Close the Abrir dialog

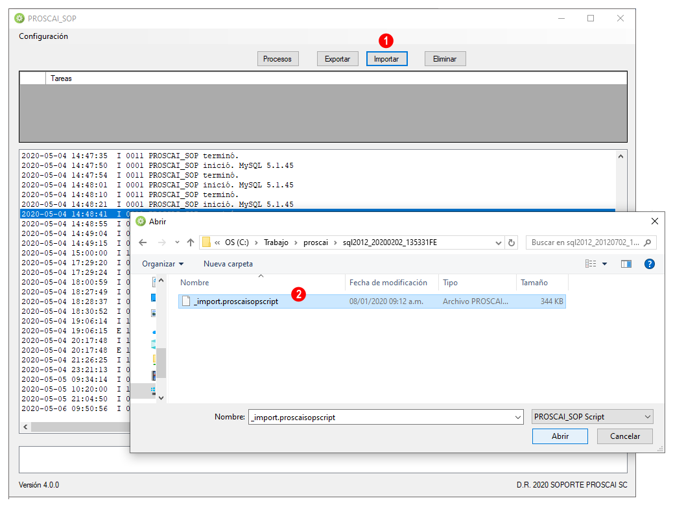point(655,221)
